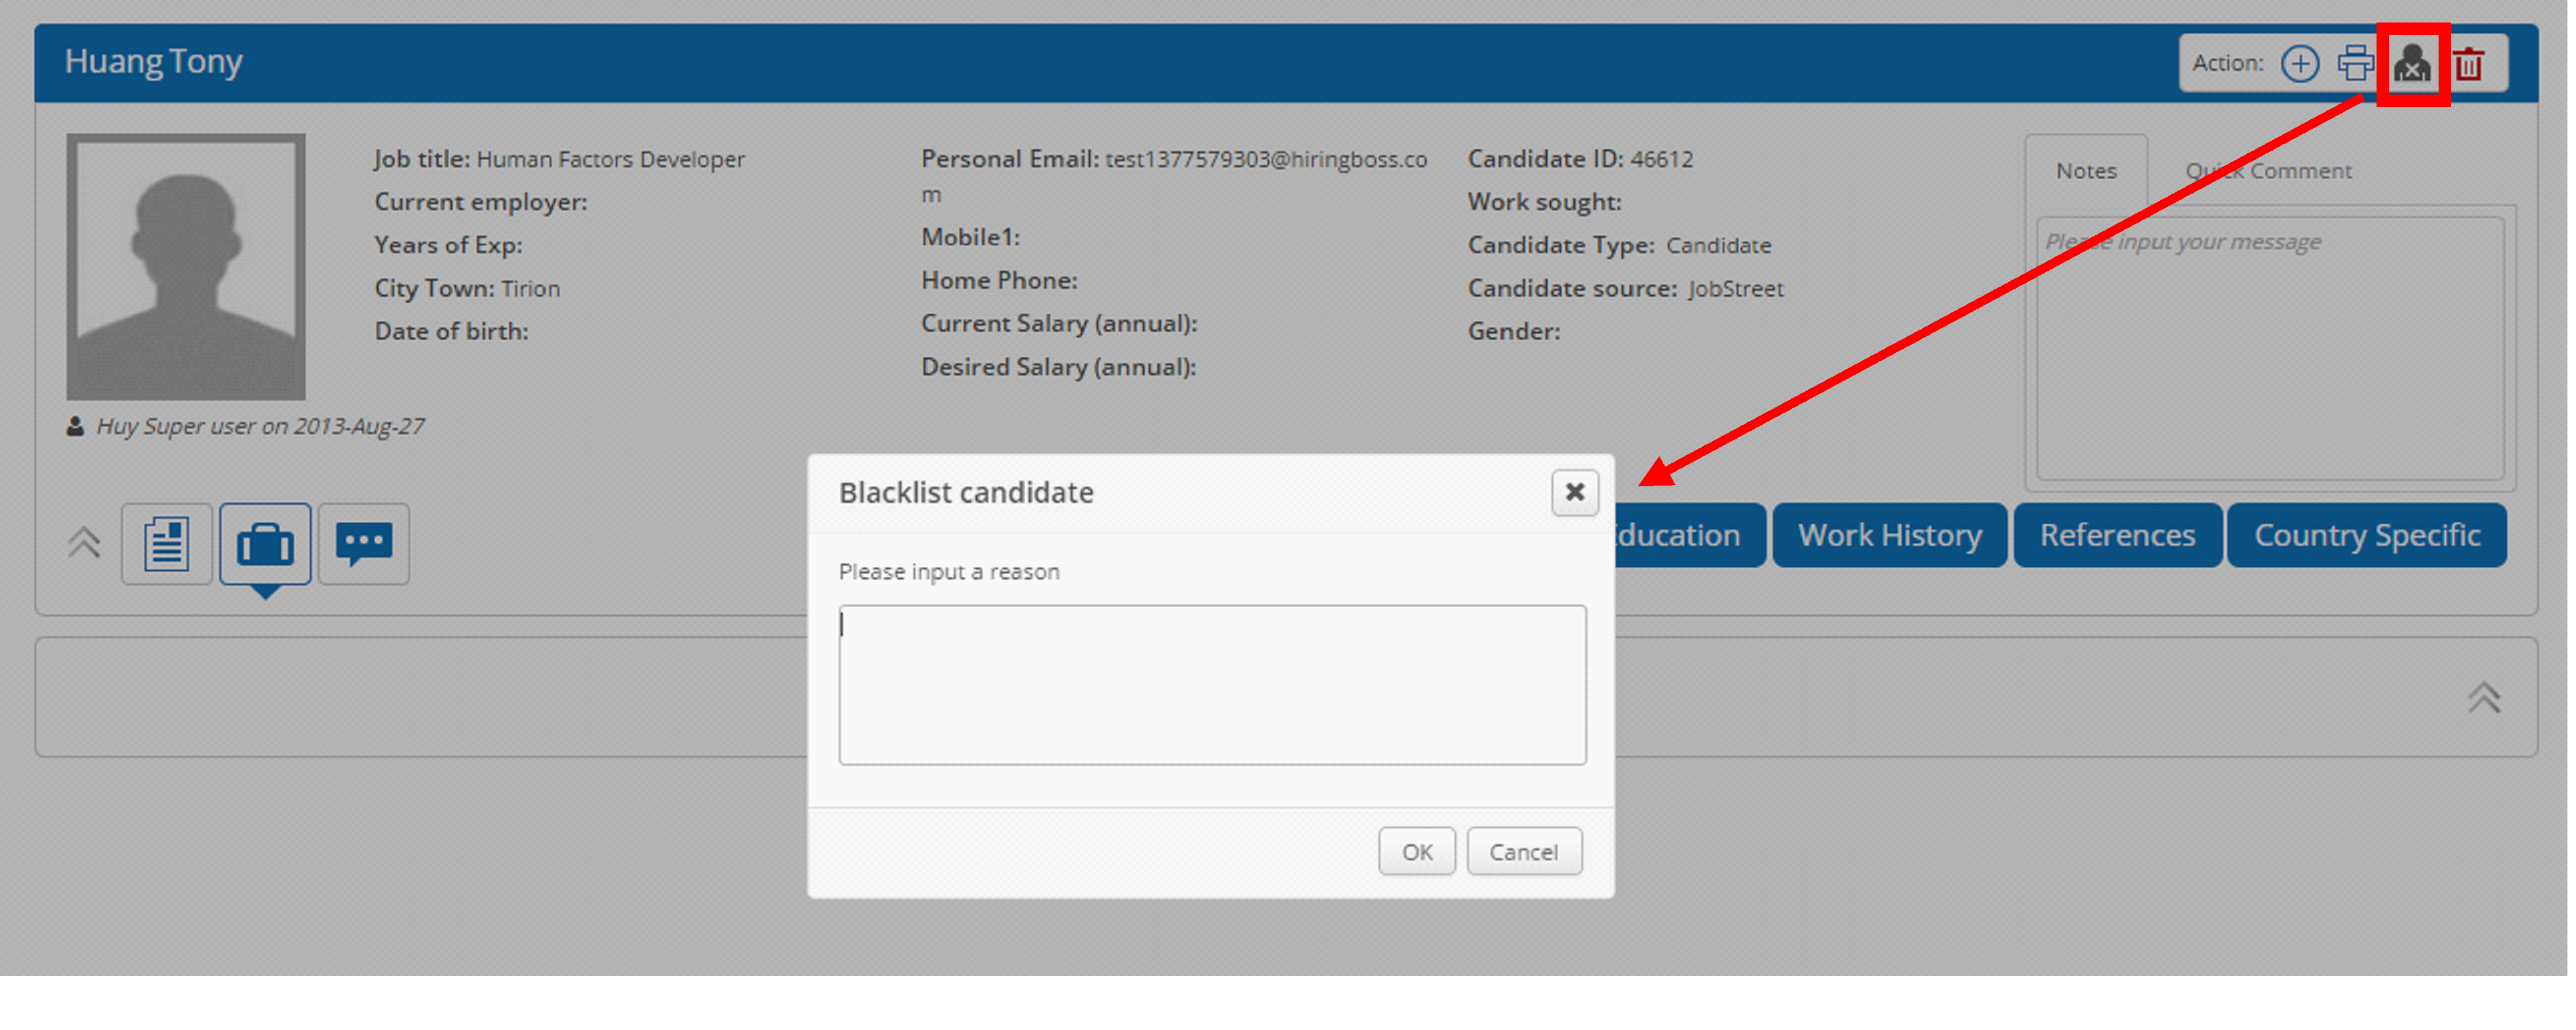This screenshot has height=1030, width=2576.
Task: Click the add plus action icon
Action: [2299, 64]
